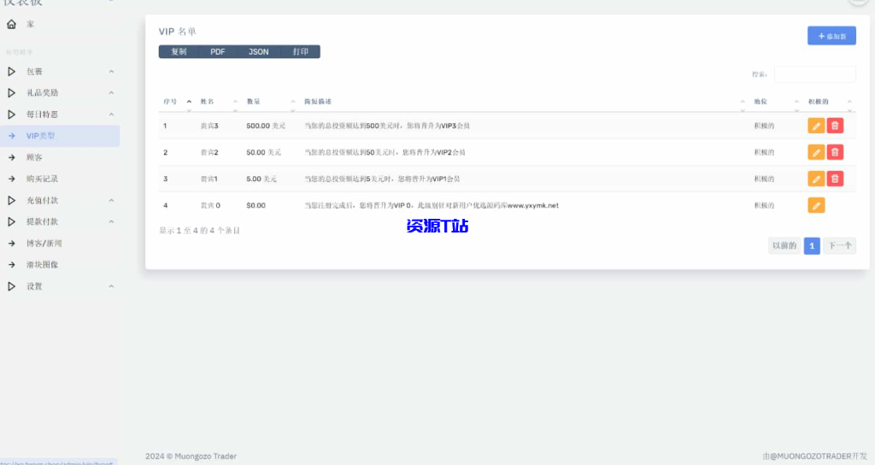Click the arrow icon beside 顾客
Image resolution: width=875 pixels, height=465 pixels.
[x=12, y=157]
